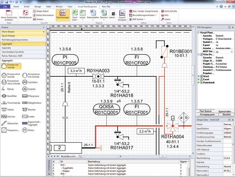Select Eigenschaft Aggregat shape
Viewport: 235px width, 177px height.
[32, 123]
